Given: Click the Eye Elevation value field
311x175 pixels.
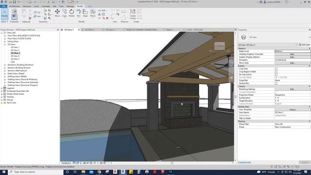Looking at the screenshot, I should (293, 98).
